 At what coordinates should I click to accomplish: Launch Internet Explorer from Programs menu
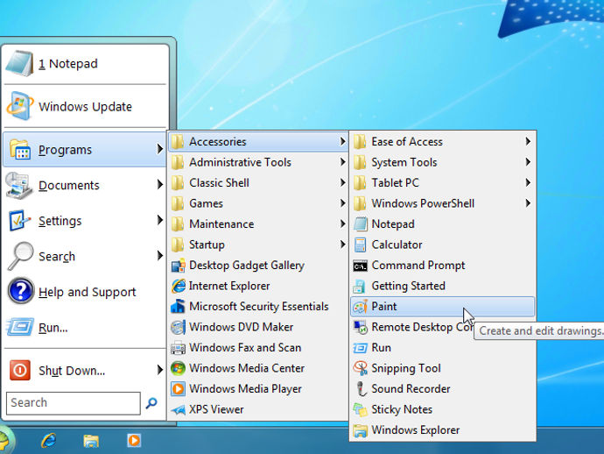(x=257, y=286)
